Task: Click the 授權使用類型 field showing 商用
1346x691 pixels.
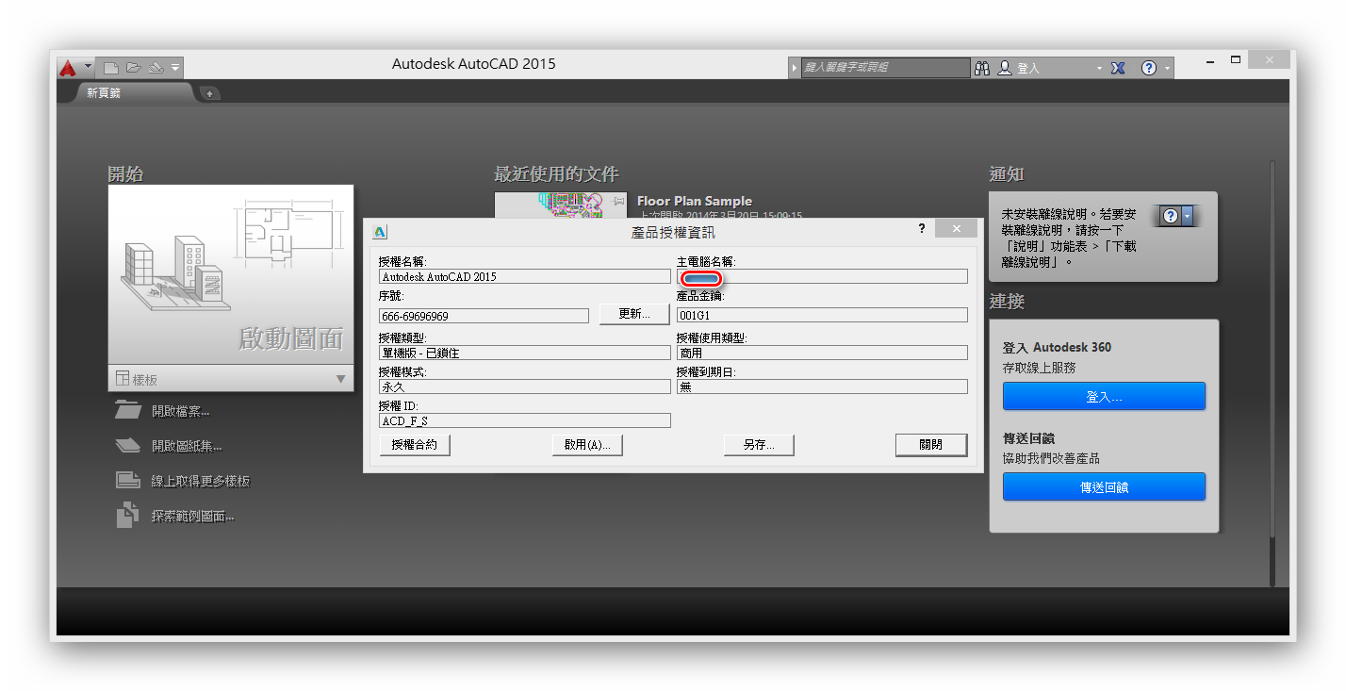Action: (822, 353)
